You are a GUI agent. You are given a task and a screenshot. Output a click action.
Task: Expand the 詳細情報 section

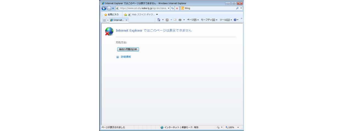[x=123, y=57]
